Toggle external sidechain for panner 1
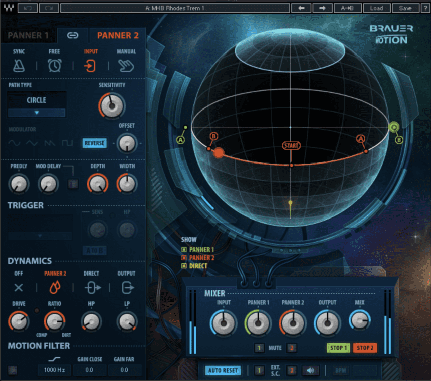 click(x=259, y=370)
